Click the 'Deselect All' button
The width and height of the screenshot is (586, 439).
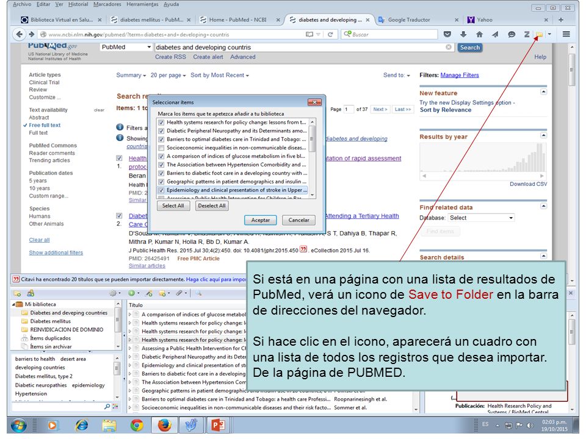click(x=212, y=205)
